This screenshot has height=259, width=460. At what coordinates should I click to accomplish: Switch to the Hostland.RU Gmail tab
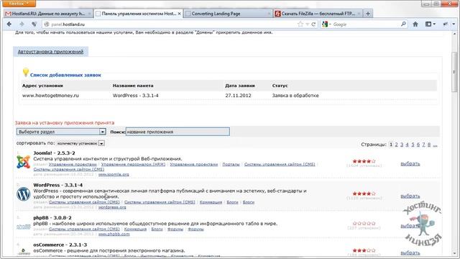click(x=48, y=14)
